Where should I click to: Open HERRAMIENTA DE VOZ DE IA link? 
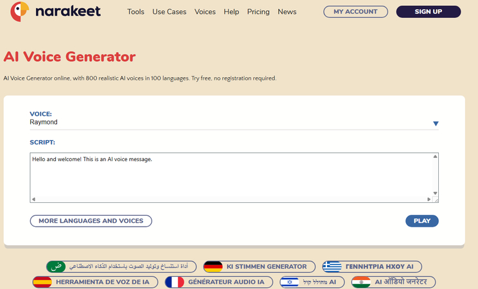pyautogui.click(x=96, y=282)
